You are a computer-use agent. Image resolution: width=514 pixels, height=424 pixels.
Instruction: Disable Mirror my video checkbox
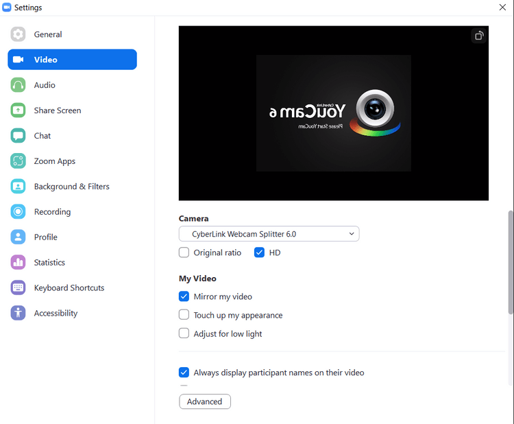[184, 296]
